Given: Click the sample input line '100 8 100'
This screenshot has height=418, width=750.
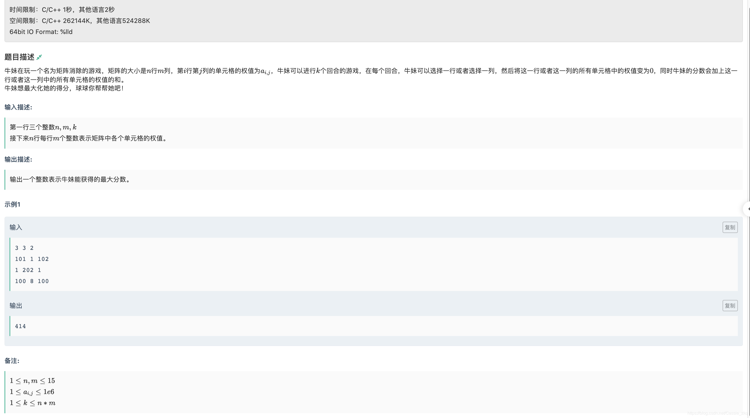Looking at the screenshot, I should [x=32, y=281].
